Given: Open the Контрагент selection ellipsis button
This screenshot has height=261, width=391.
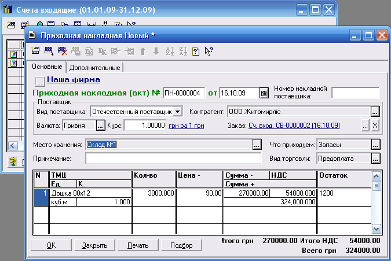Looking at the screenshot, I should pyautogui.click(x=375, y=111).
